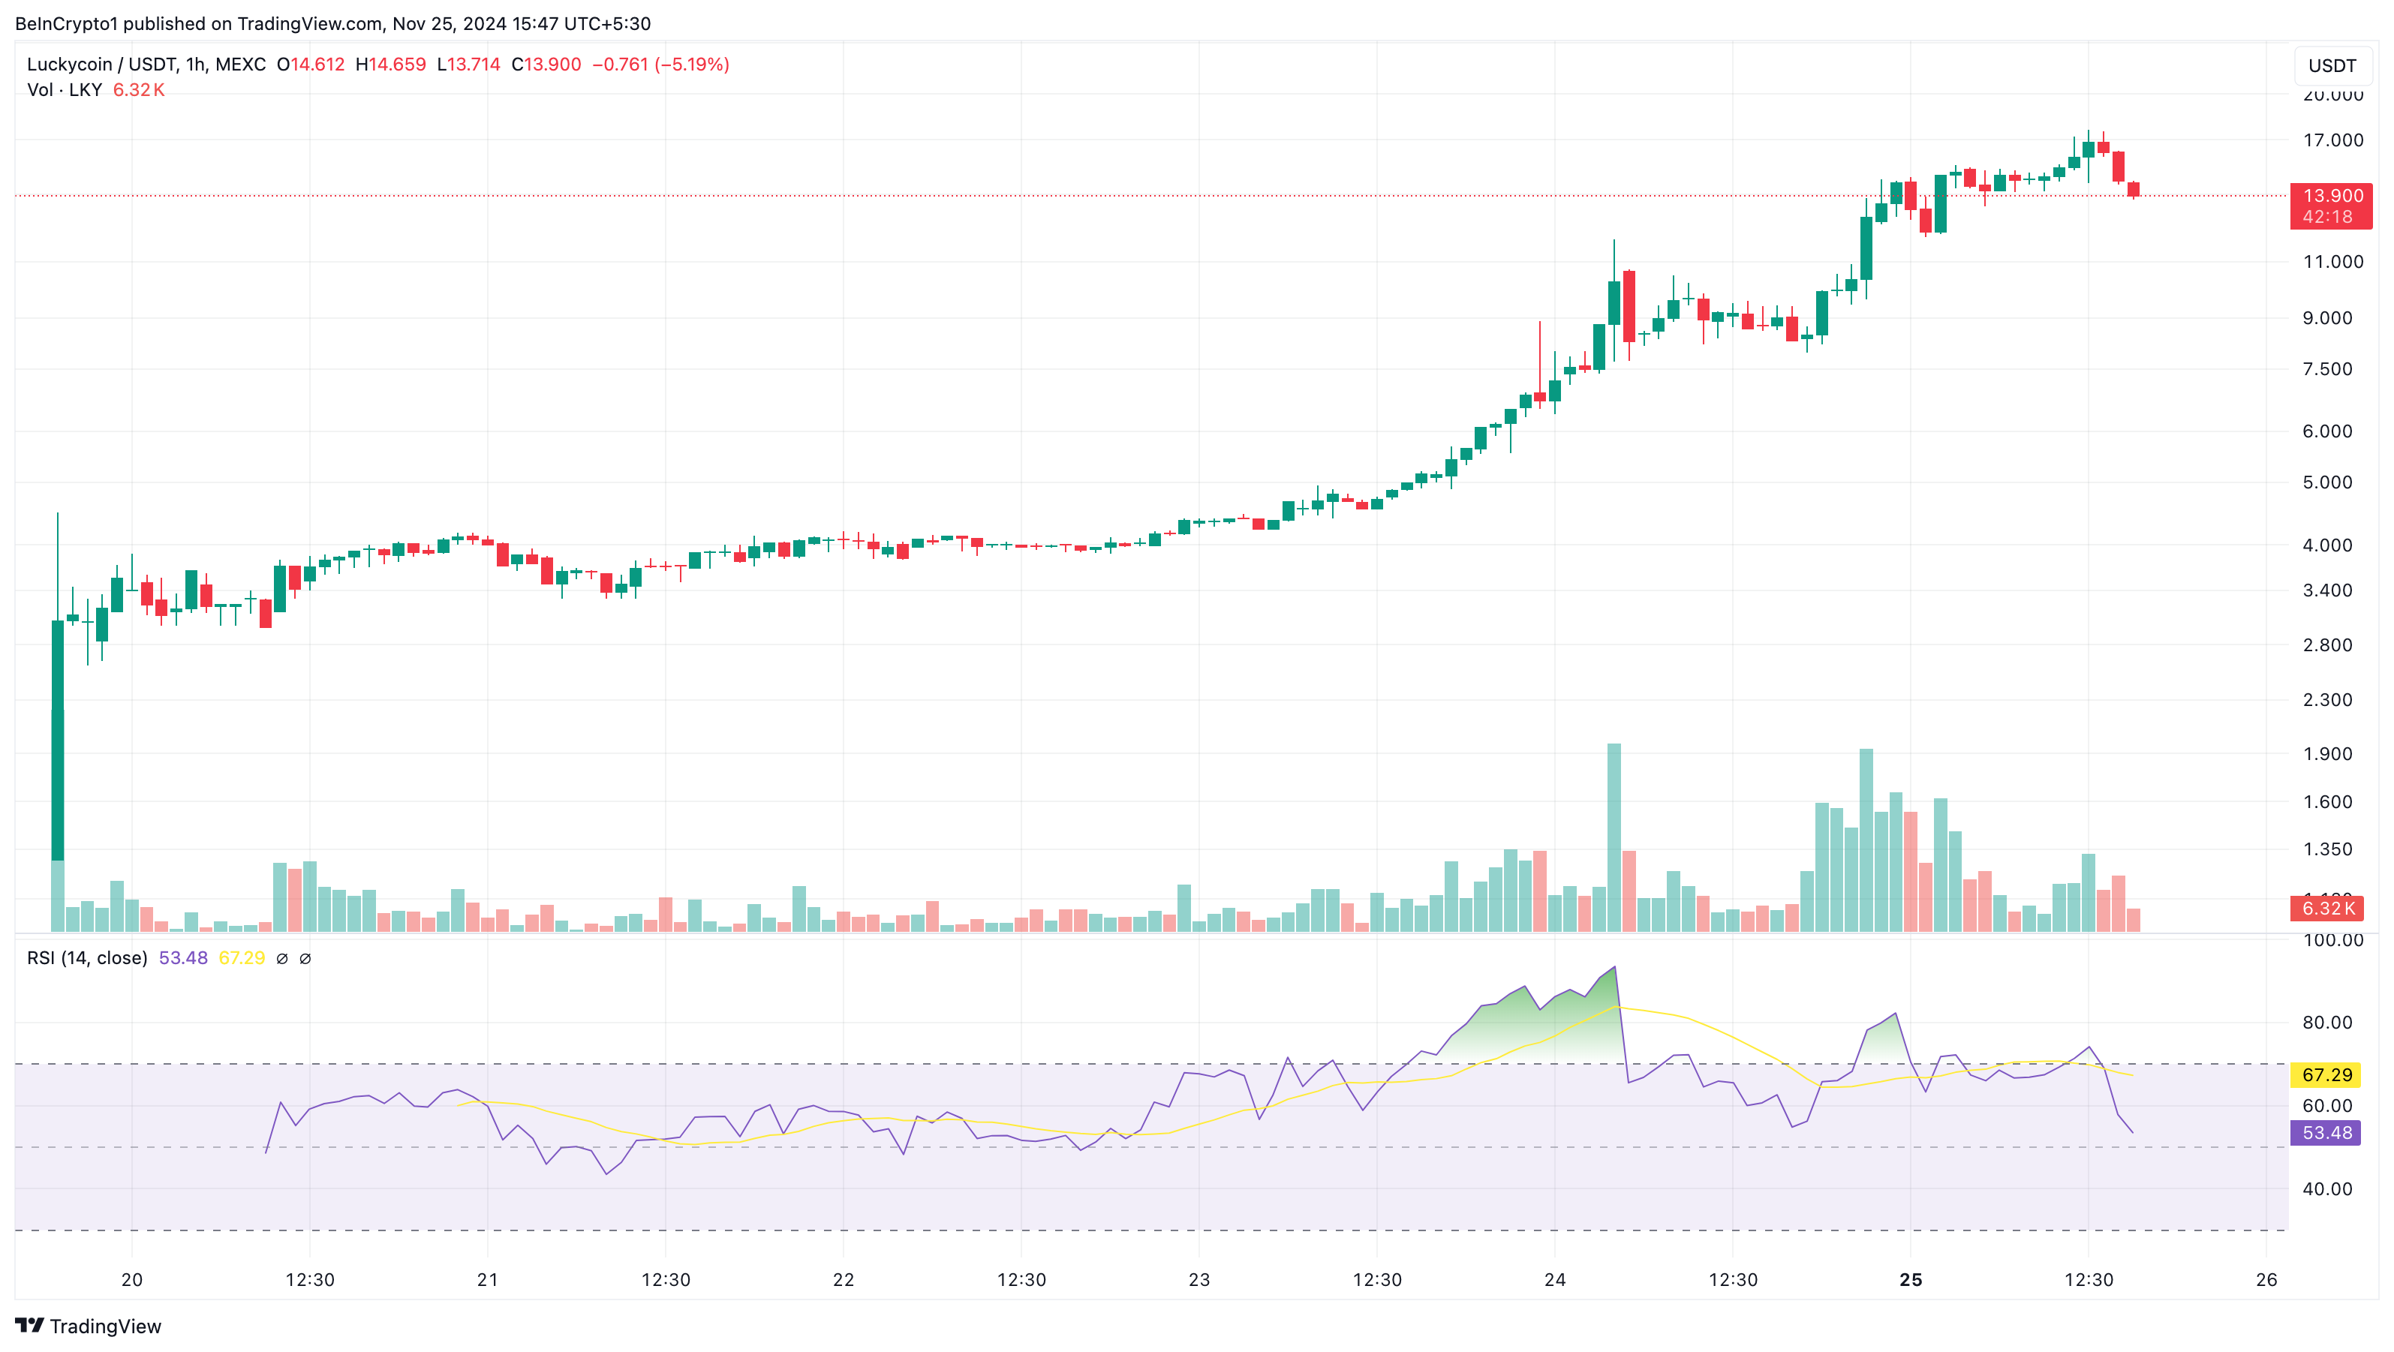Click the bold 25 date on time axis

pyautogui.click(x=1911, y=1279)
